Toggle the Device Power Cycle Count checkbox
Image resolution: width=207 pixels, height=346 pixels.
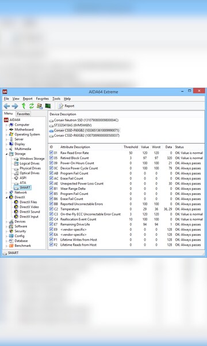(x=51, y=168)
